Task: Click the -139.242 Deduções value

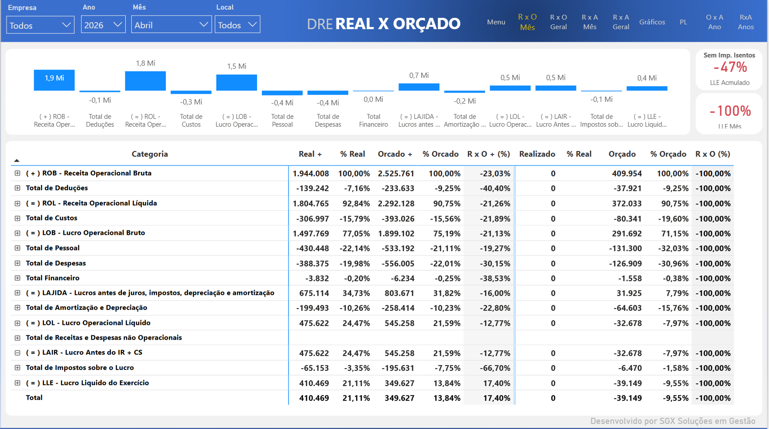Action: (312, 188)
